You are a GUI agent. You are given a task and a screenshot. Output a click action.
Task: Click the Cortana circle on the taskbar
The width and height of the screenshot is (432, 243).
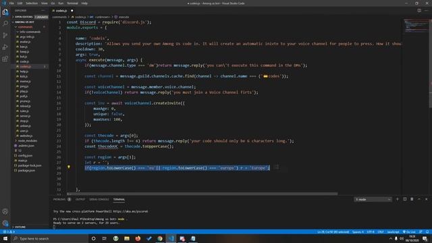[x=93, y=238]
